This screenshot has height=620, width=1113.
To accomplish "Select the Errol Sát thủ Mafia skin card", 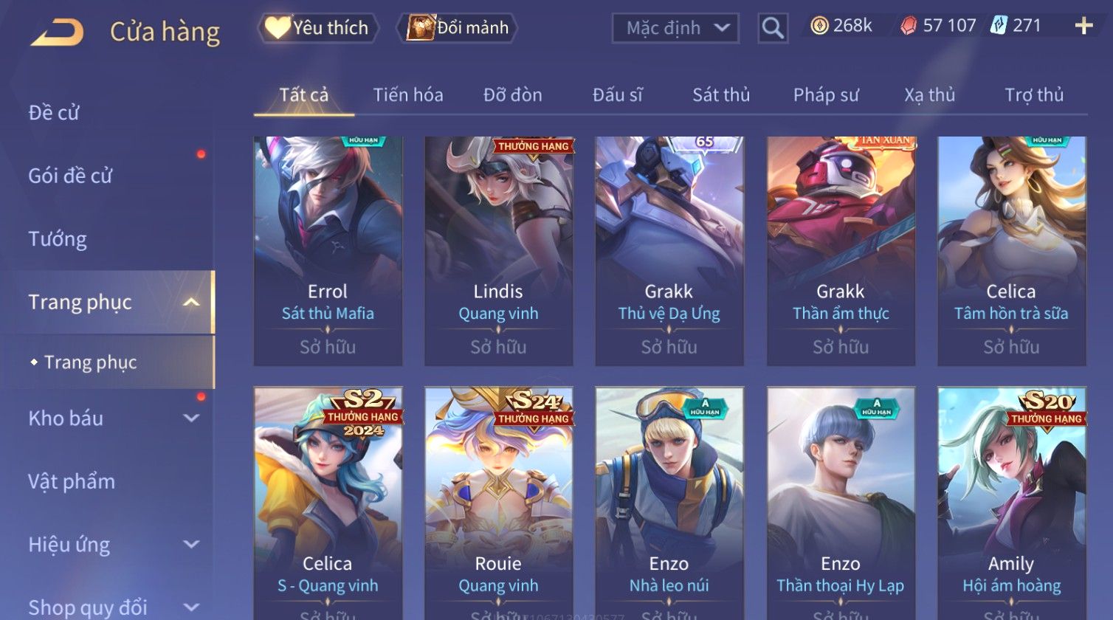I will (x=328, y=251).
